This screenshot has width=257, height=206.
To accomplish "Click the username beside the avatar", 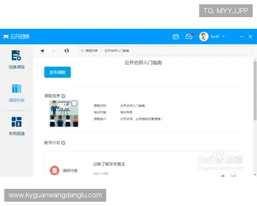I will pyautogui.click(x=215, y=36).
